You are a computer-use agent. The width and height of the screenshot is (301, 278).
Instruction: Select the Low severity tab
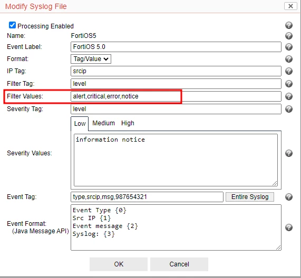pyautogui.click(x=80, y=124)
